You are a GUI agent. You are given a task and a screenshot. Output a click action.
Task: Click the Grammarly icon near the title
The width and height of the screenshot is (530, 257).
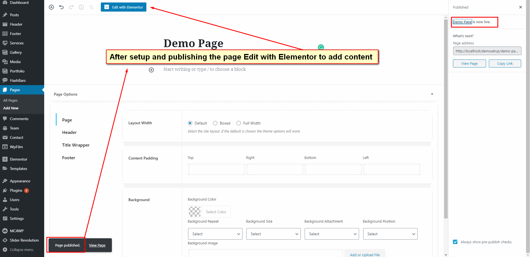[x=321, y=47]
